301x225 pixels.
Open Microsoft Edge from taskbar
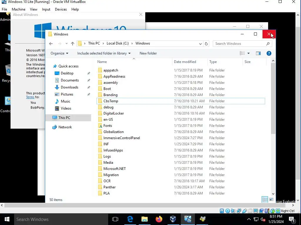point(130,219)
